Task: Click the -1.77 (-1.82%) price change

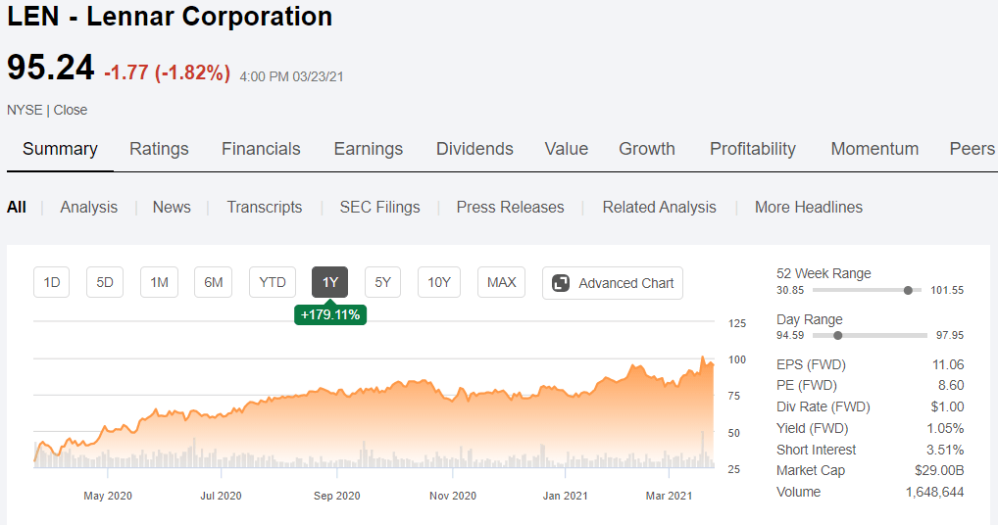Action: 167,72
